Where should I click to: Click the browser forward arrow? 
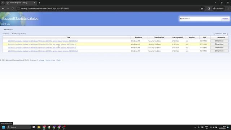tap(8, 9)
